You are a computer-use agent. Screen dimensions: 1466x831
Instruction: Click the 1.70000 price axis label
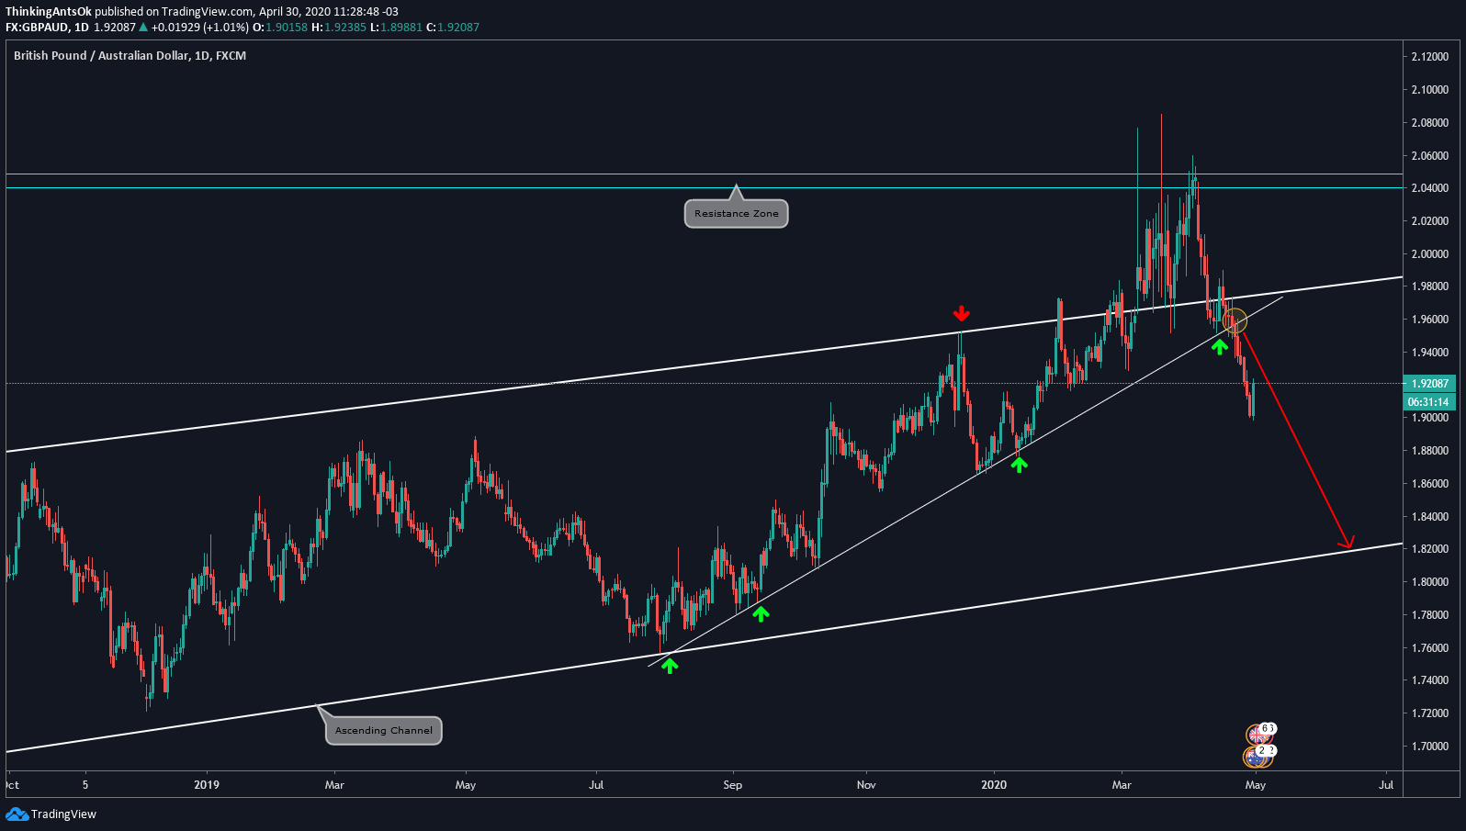1430,747
